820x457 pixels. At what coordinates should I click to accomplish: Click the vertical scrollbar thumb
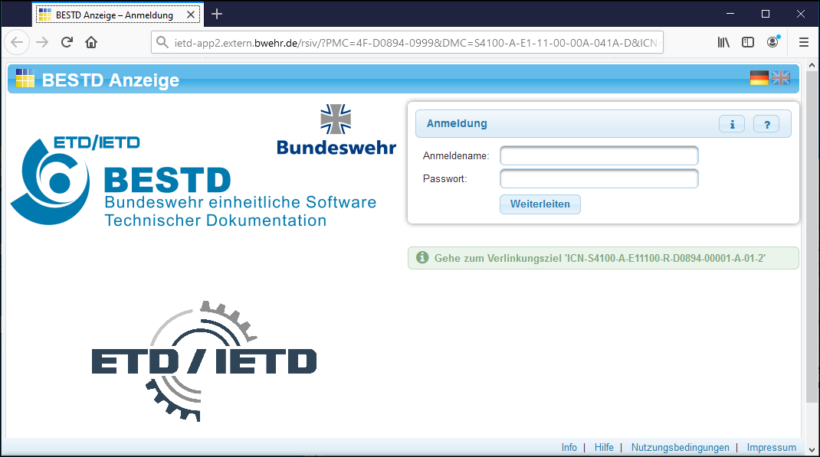click(x=812, y=236)
